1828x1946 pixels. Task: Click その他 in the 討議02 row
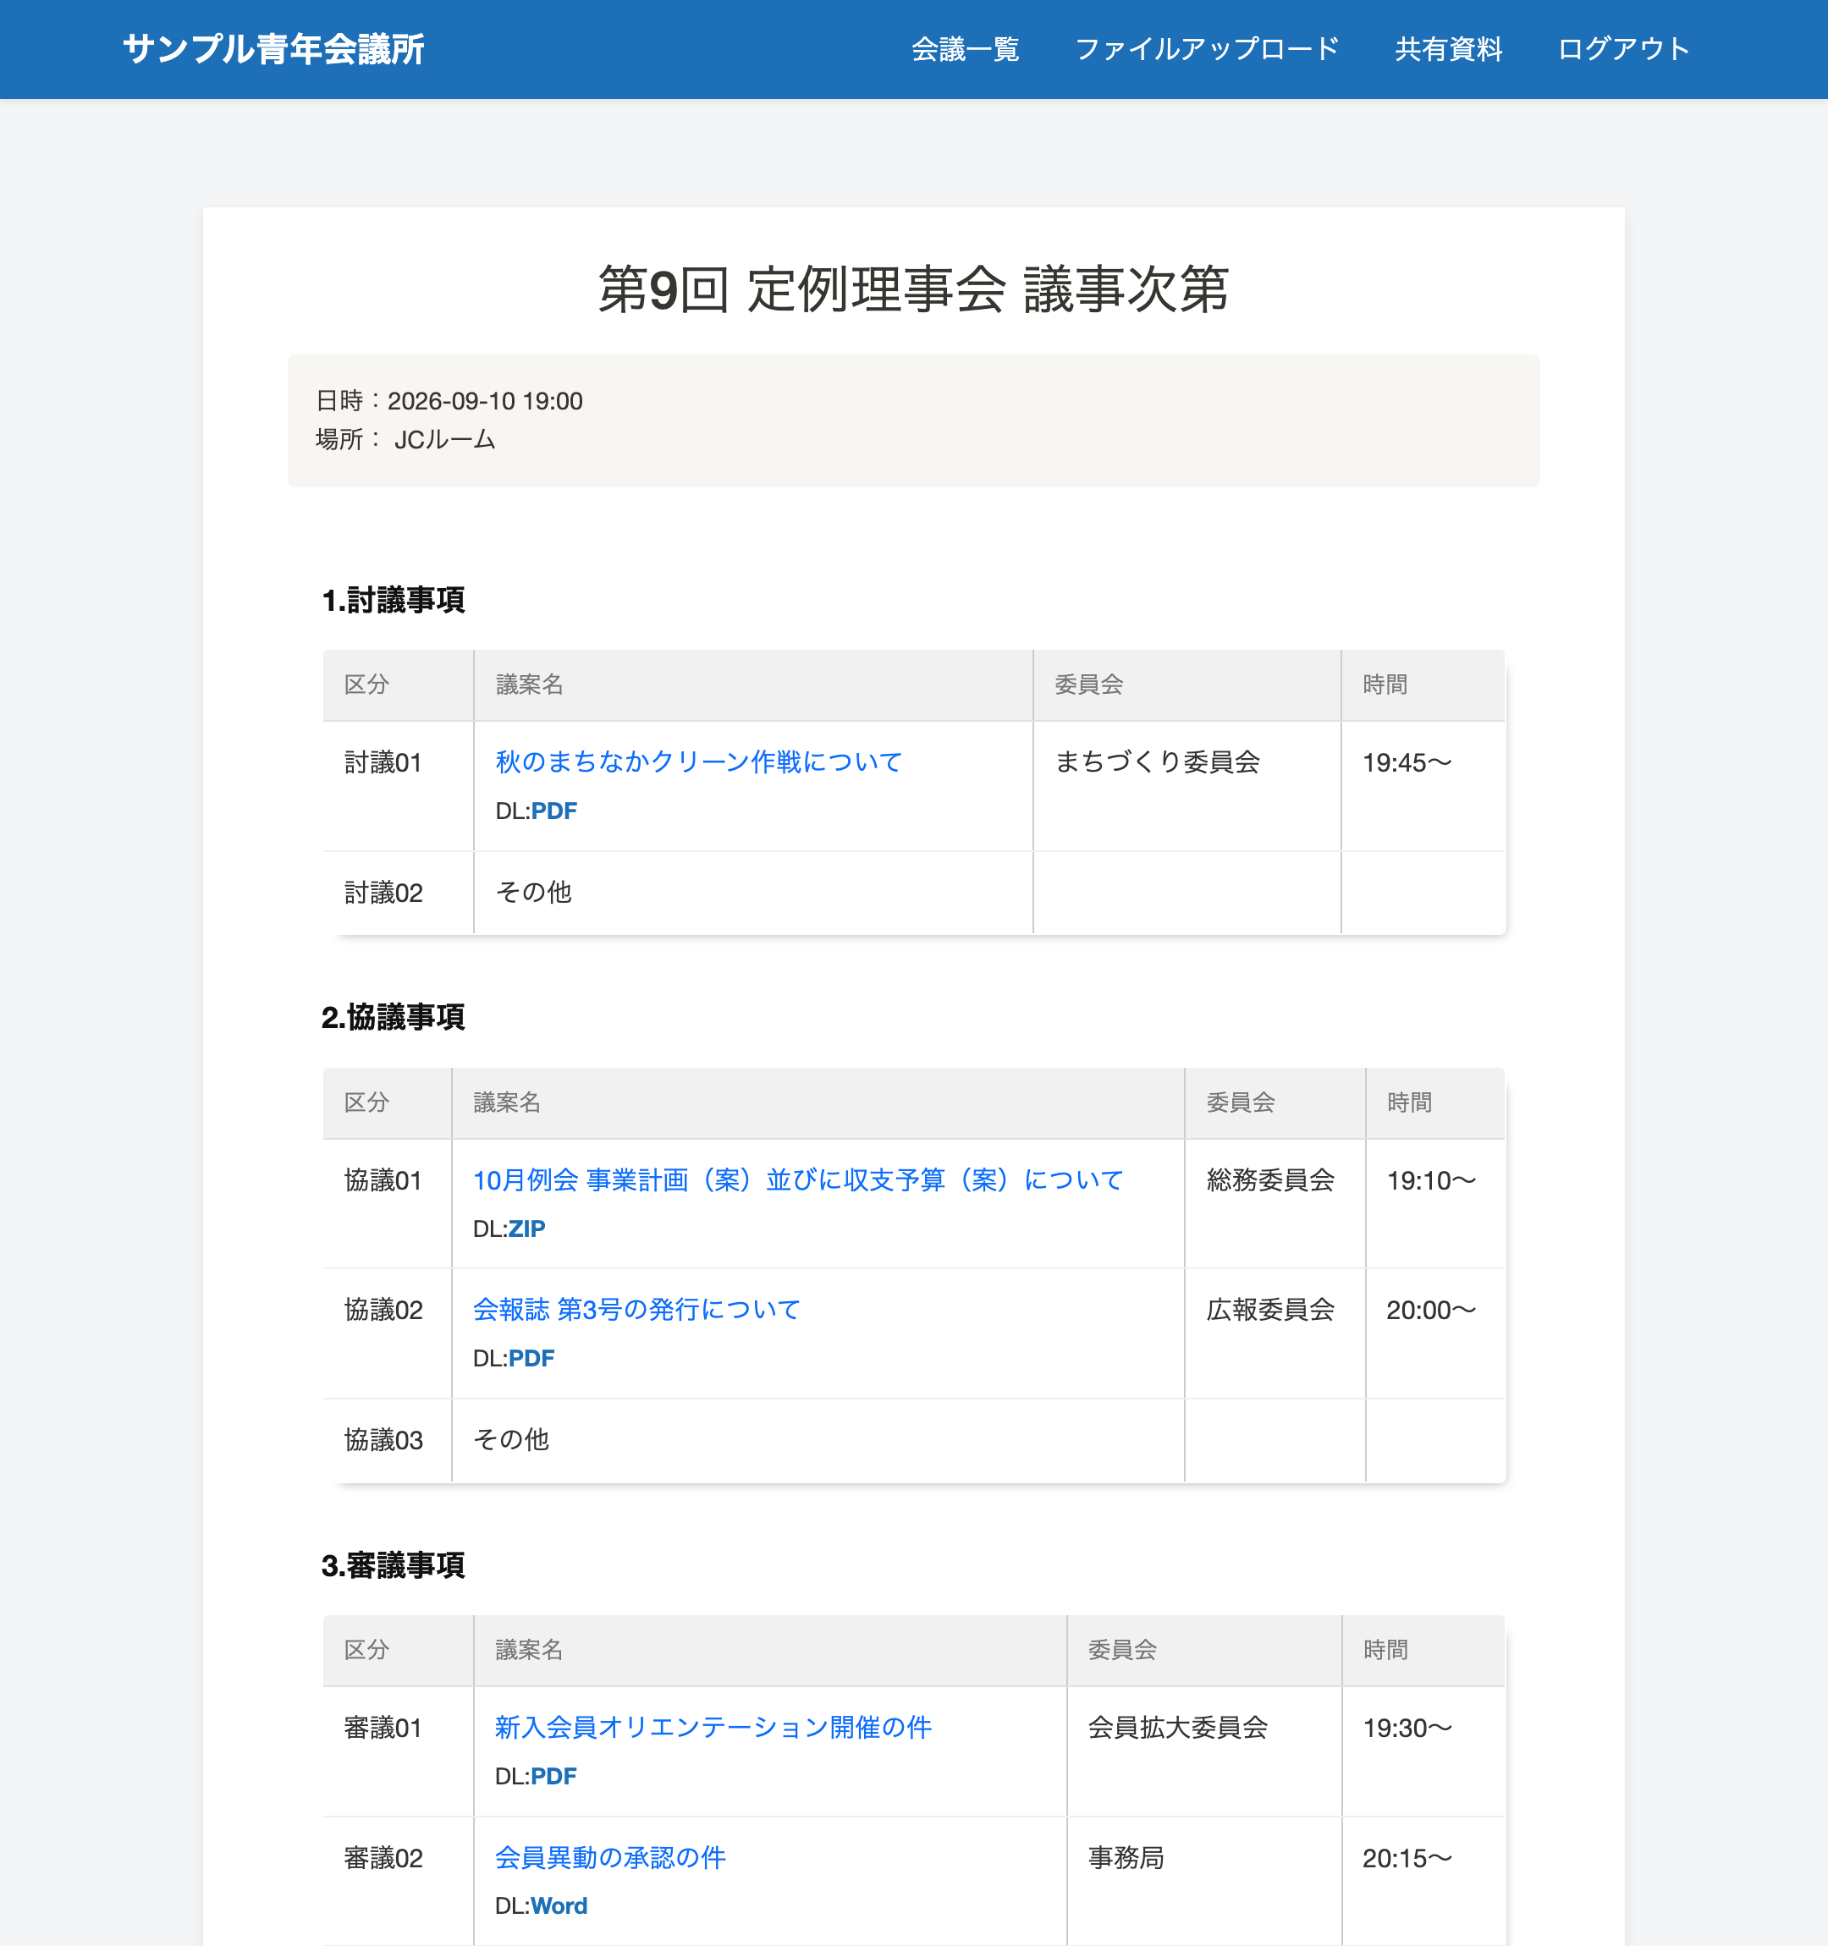[534, 892]
